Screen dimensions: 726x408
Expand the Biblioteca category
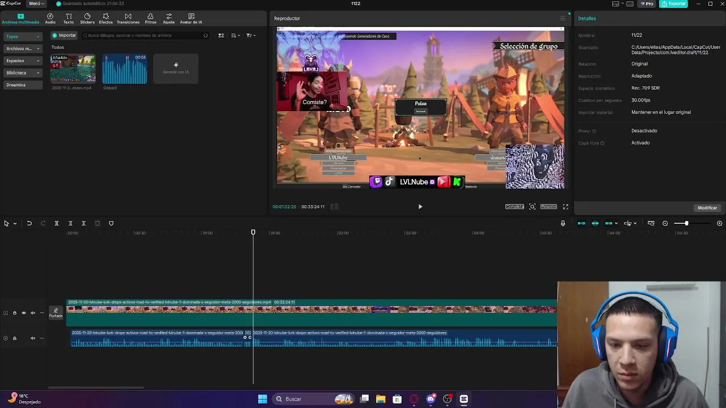click(23, 73)
